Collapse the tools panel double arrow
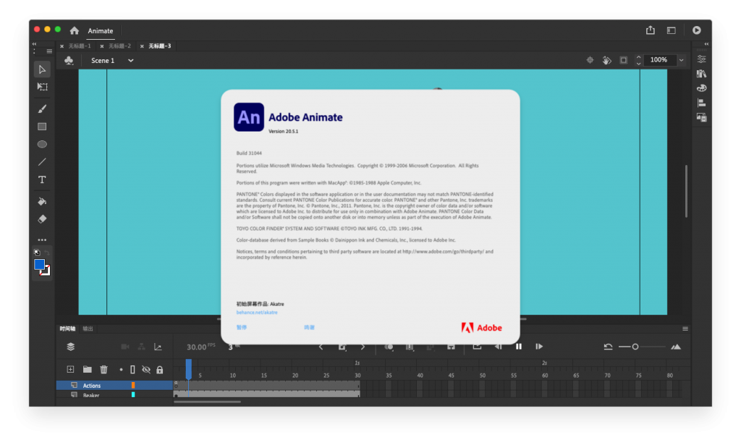The image size is (741, 445). tap(34, 44)
